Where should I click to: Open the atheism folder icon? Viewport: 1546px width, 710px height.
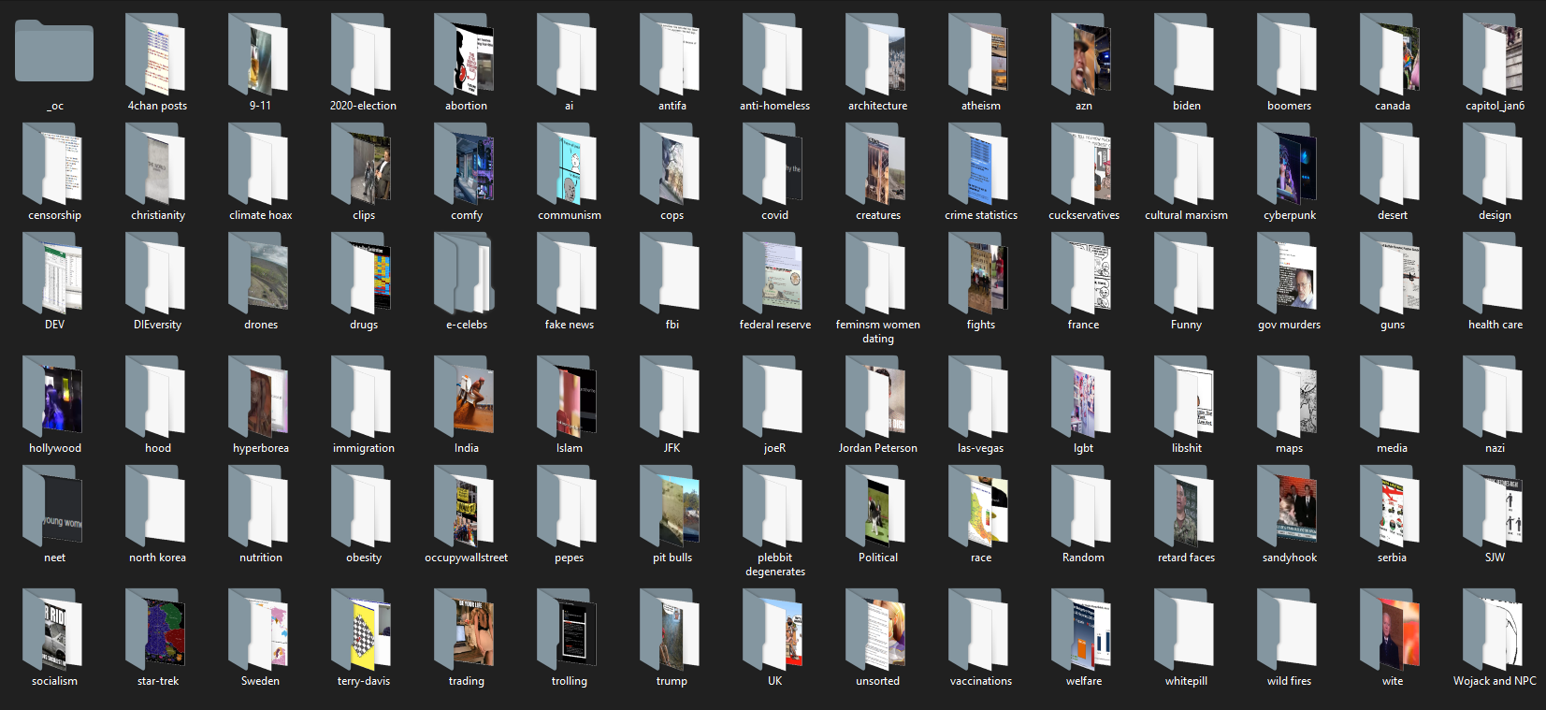pos(979,54)
